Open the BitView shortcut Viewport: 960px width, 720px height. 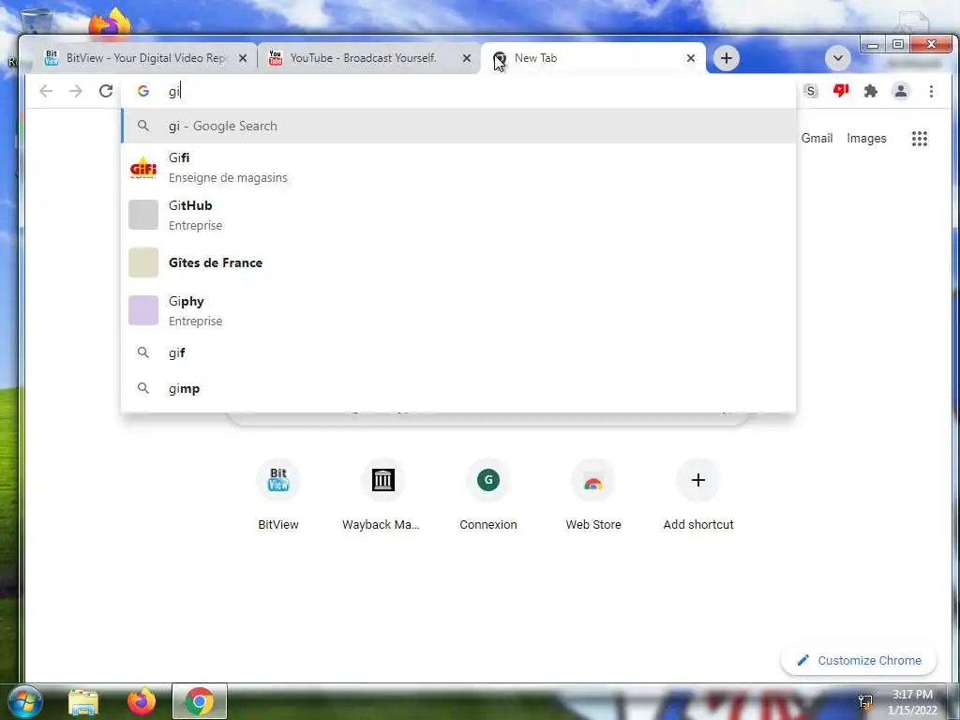click(277, 495)
